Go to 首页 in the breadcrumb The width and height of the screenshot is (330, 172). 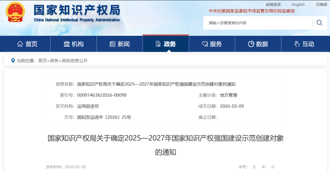[42, 61]
